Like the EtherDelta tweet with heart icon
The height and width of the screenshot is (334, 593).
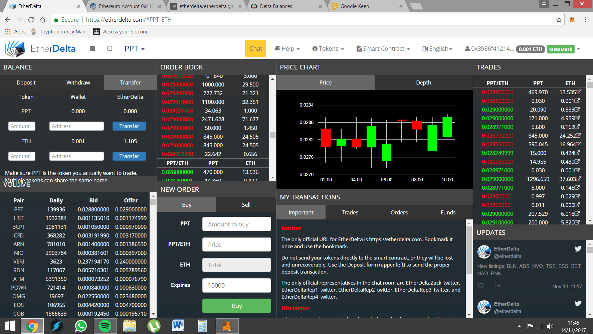click(481, 286)
